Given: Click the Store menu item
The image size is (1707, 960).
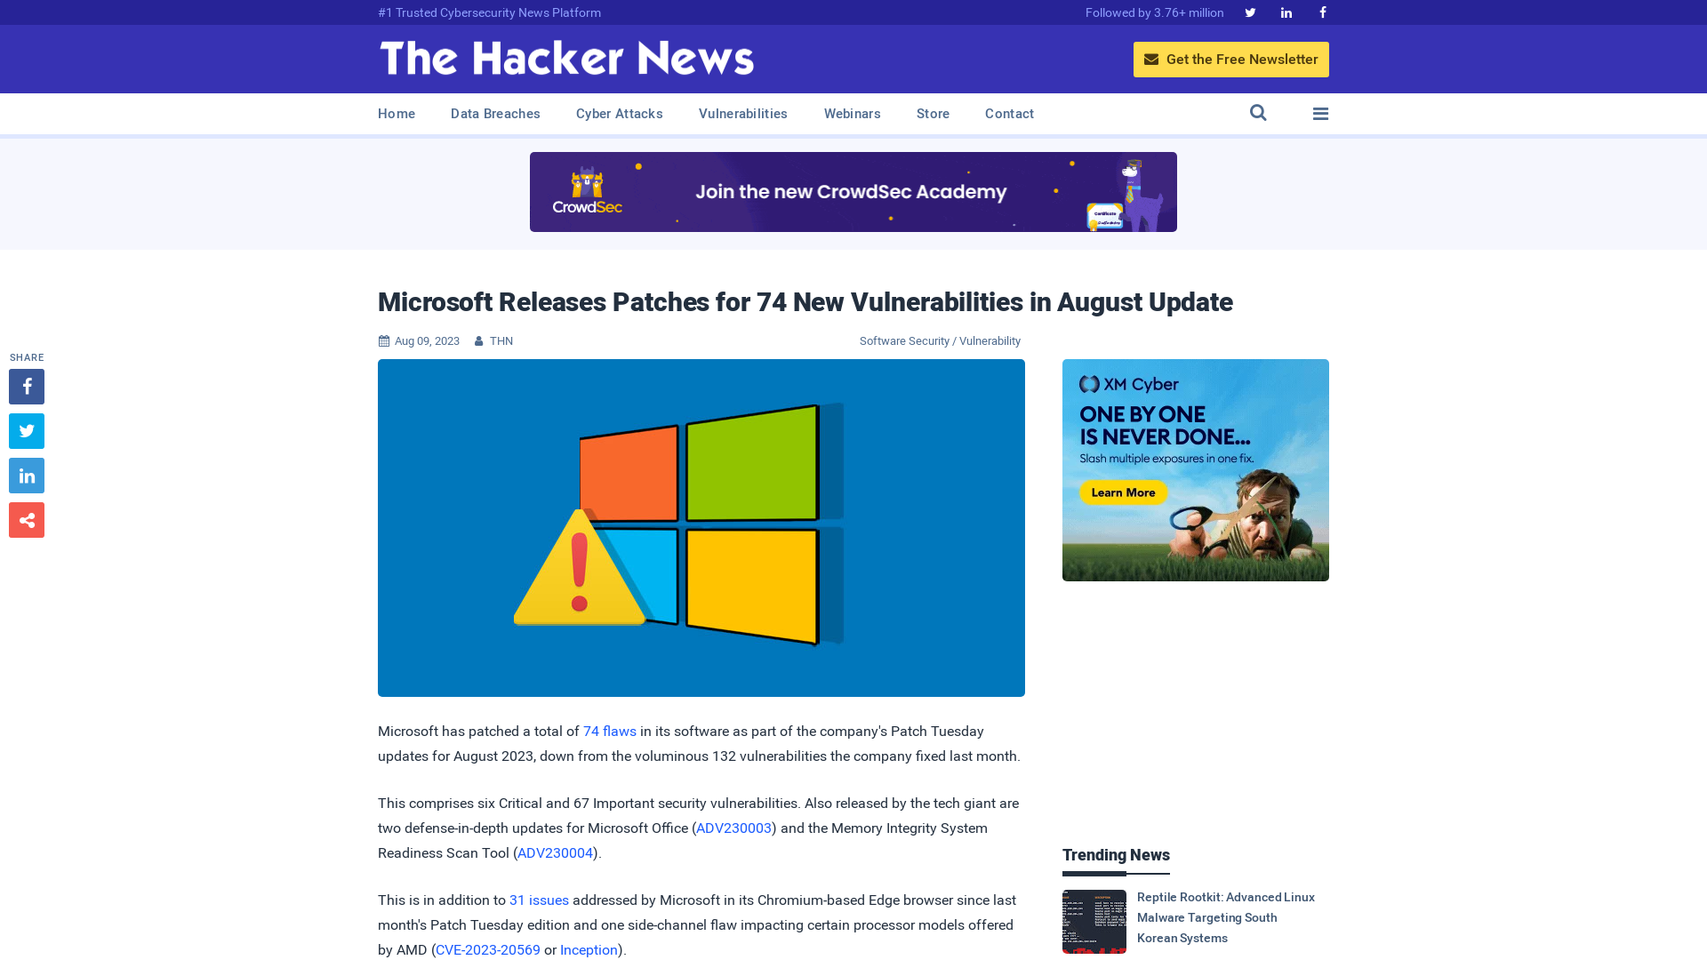Looking at the screenshot, I should pos(934,114).
